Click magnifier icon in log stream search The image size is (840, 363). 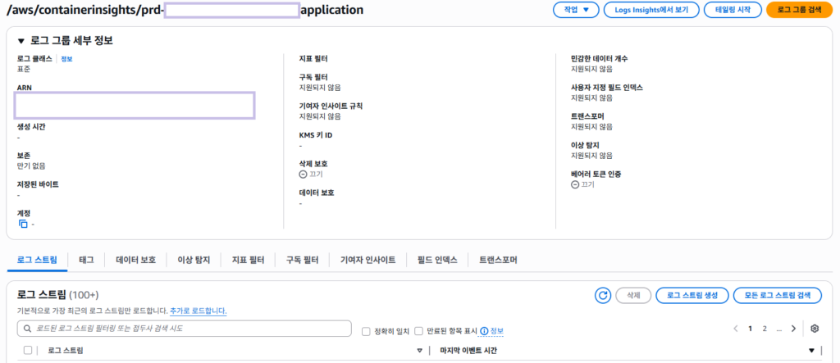click(28, 329)
